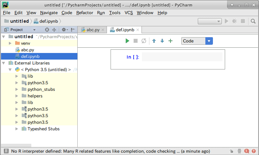Open the Refactor menu
Viewport: 259px width, 155px height.
click(85, 13)
